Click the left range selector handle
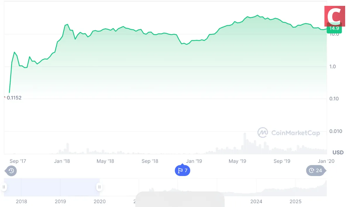The width and height of the screenshot is (351, 207). click(x=4, y=187)
